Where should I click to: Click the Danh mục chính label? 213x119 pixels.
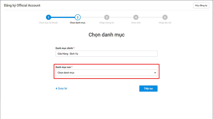coord(64,48)
